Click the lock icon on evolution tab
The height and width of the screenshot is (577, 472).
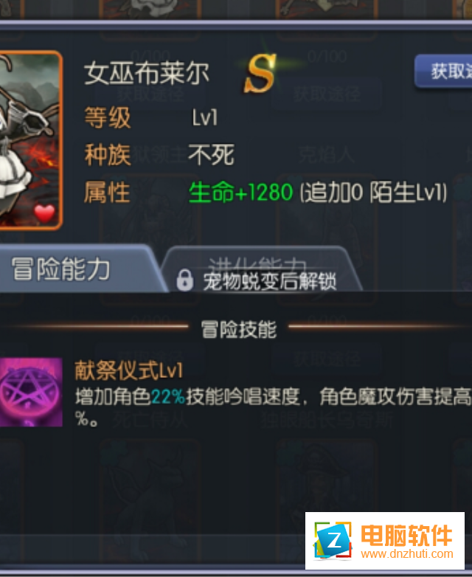pyautogui.click(x=184, y=280)
